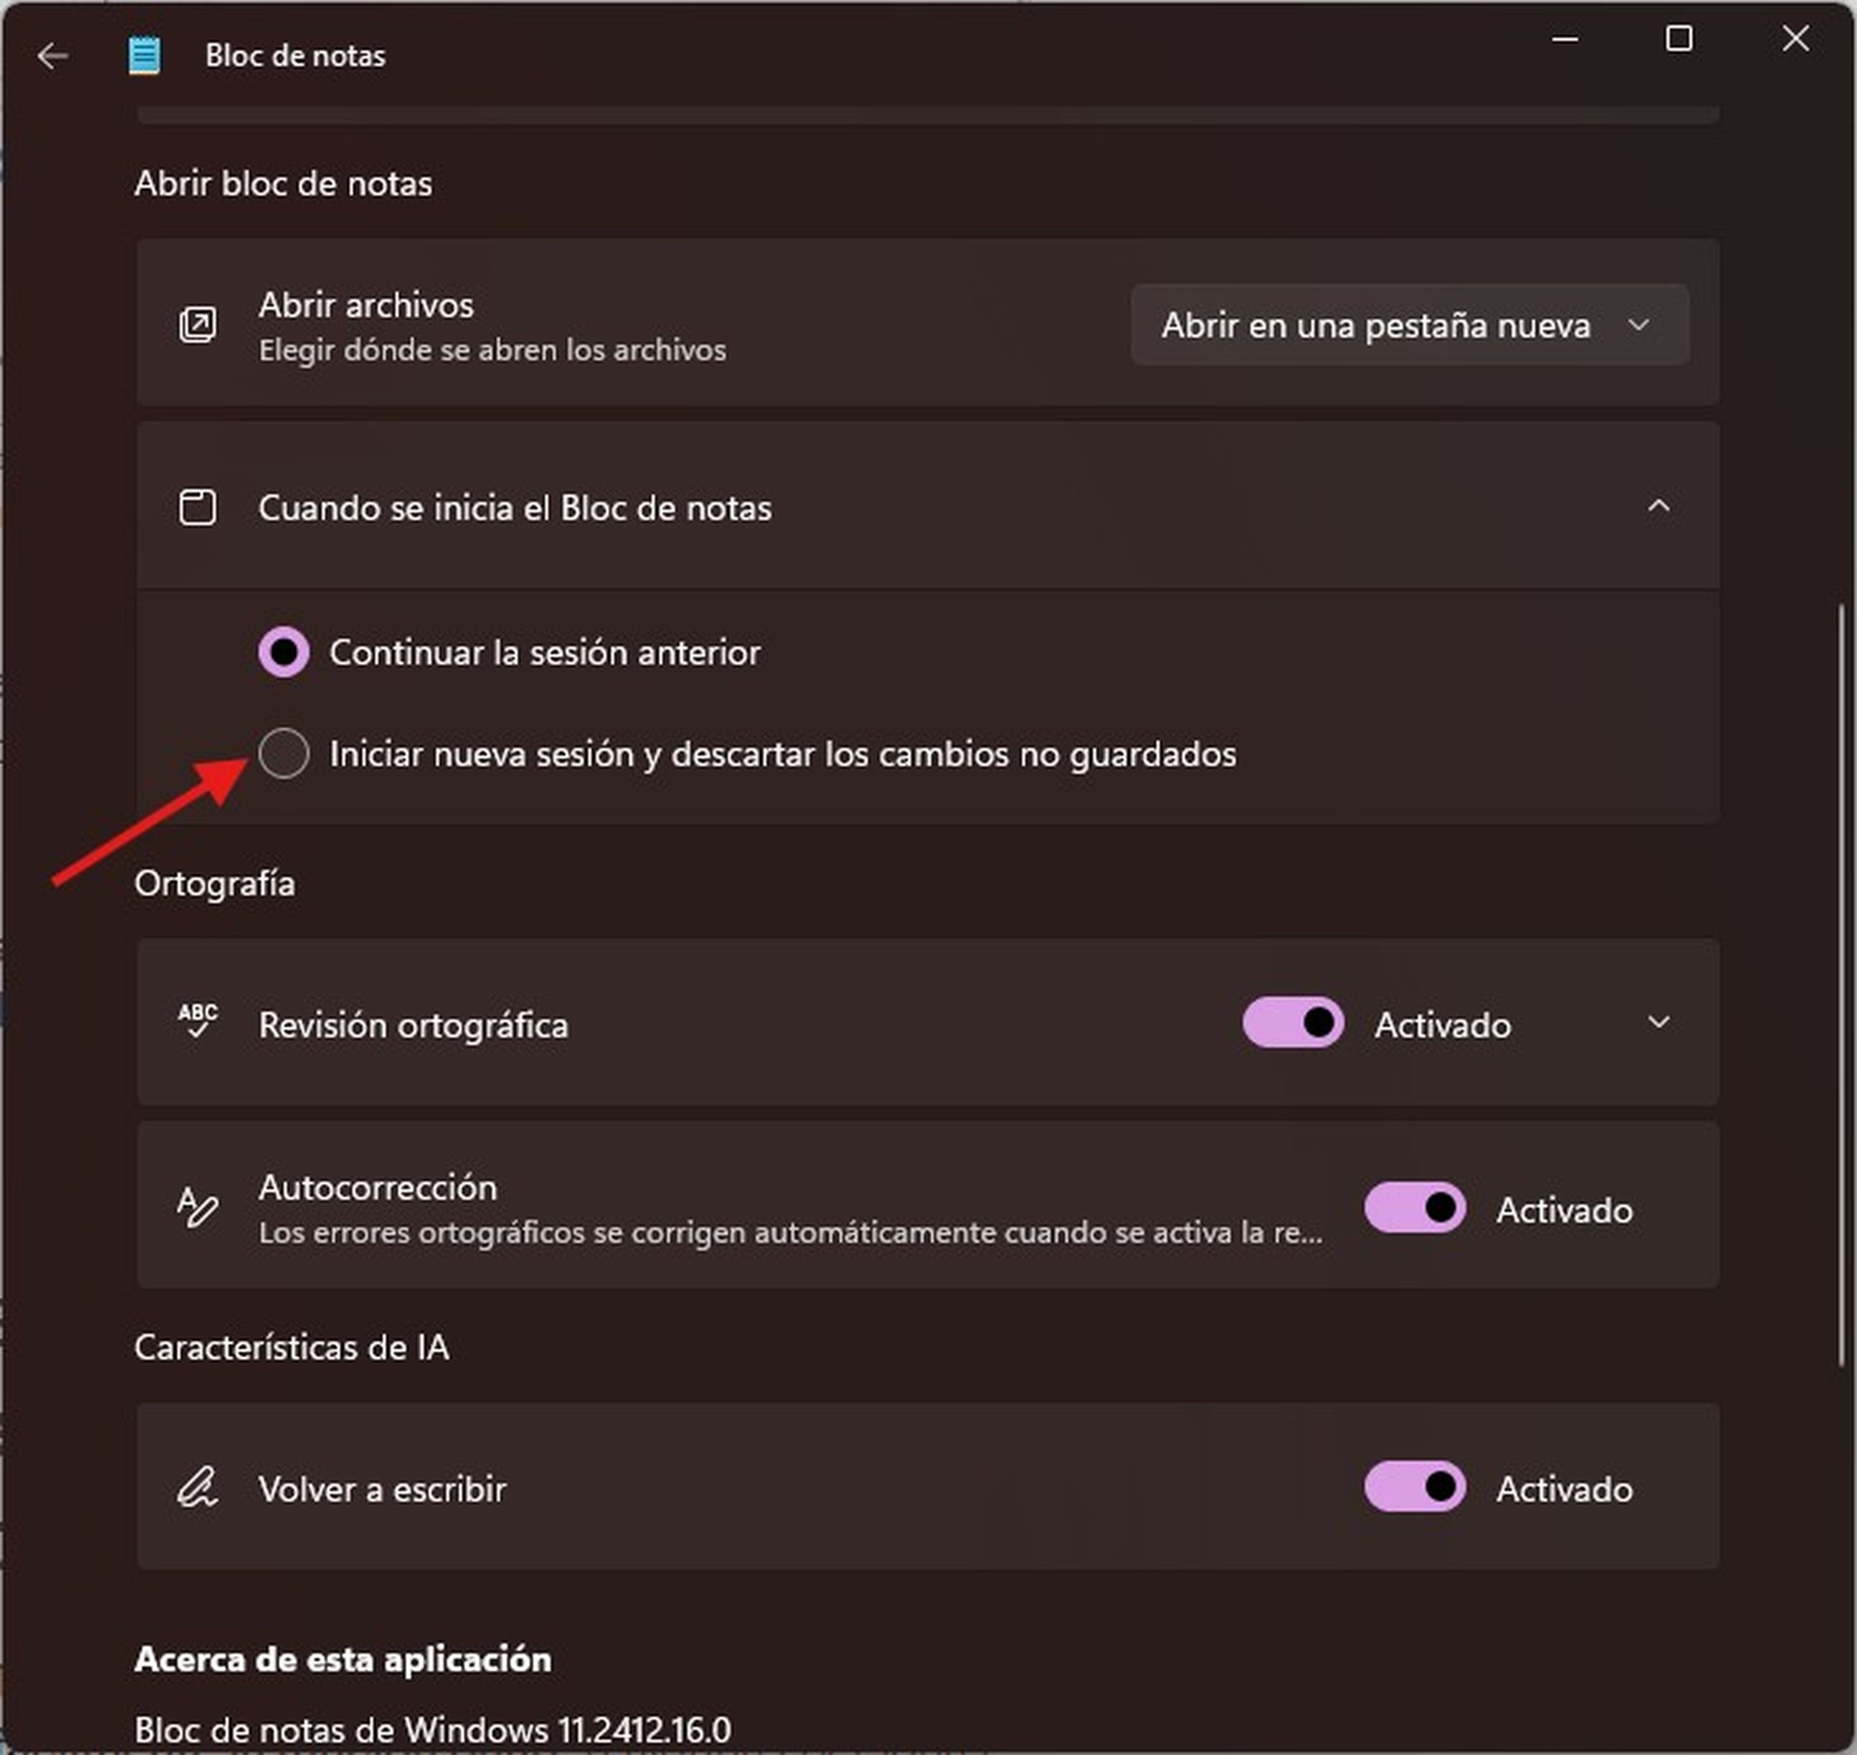Click the Características de IA heading
The height and width of the screenshot is (1755, 1857).
(292, 1346)
